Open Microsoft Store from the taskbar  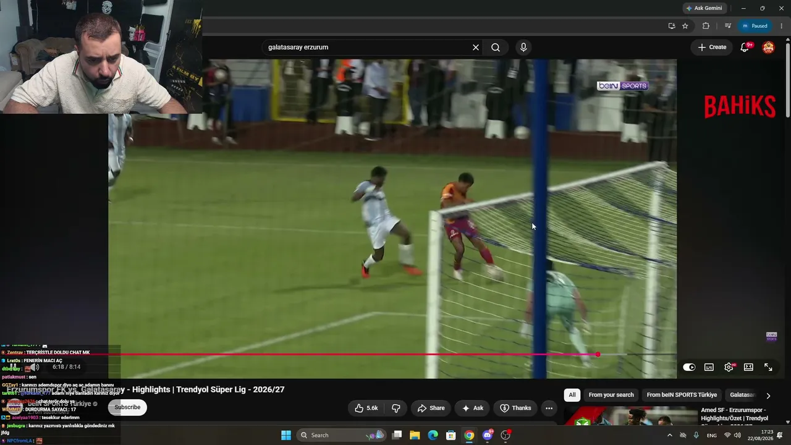click(451, 435)
